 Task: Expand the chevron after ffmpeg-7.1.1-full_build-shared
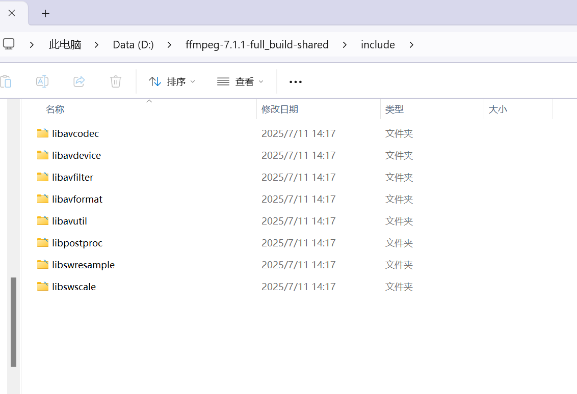click(x=345, y=45)
